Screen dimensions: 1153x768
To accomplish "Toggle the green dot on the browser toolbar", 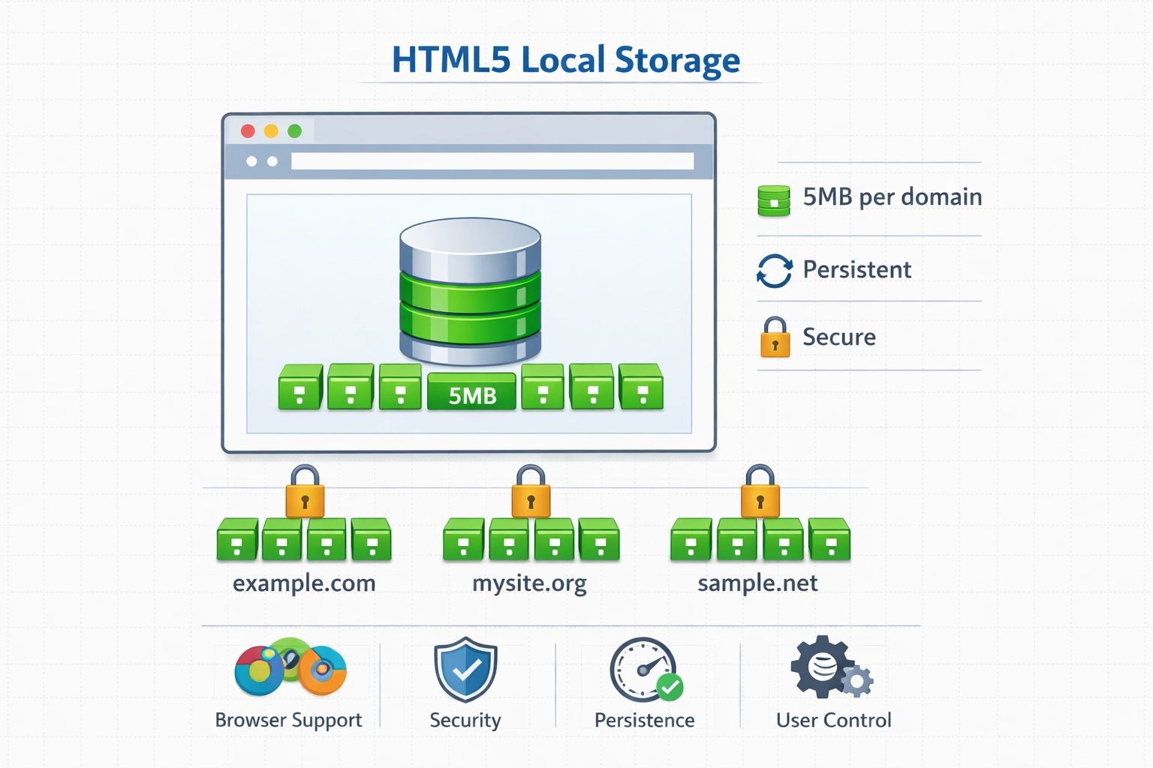I will click(295, 129).
